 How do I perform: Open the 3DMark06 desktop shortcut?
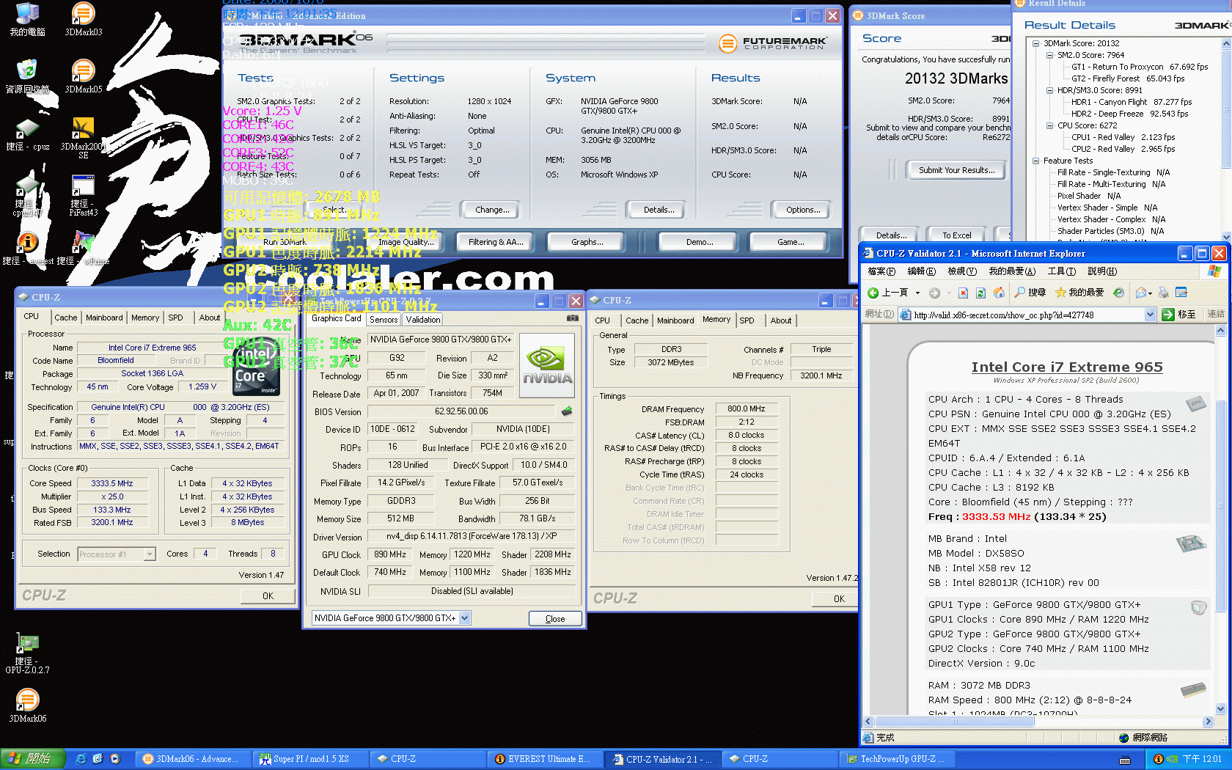tap(27, 705)
